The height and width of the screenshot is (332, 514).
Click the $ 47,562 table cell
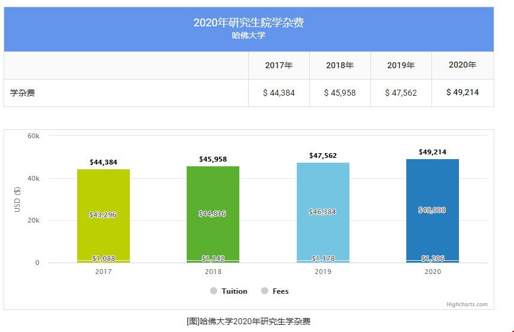401,93
